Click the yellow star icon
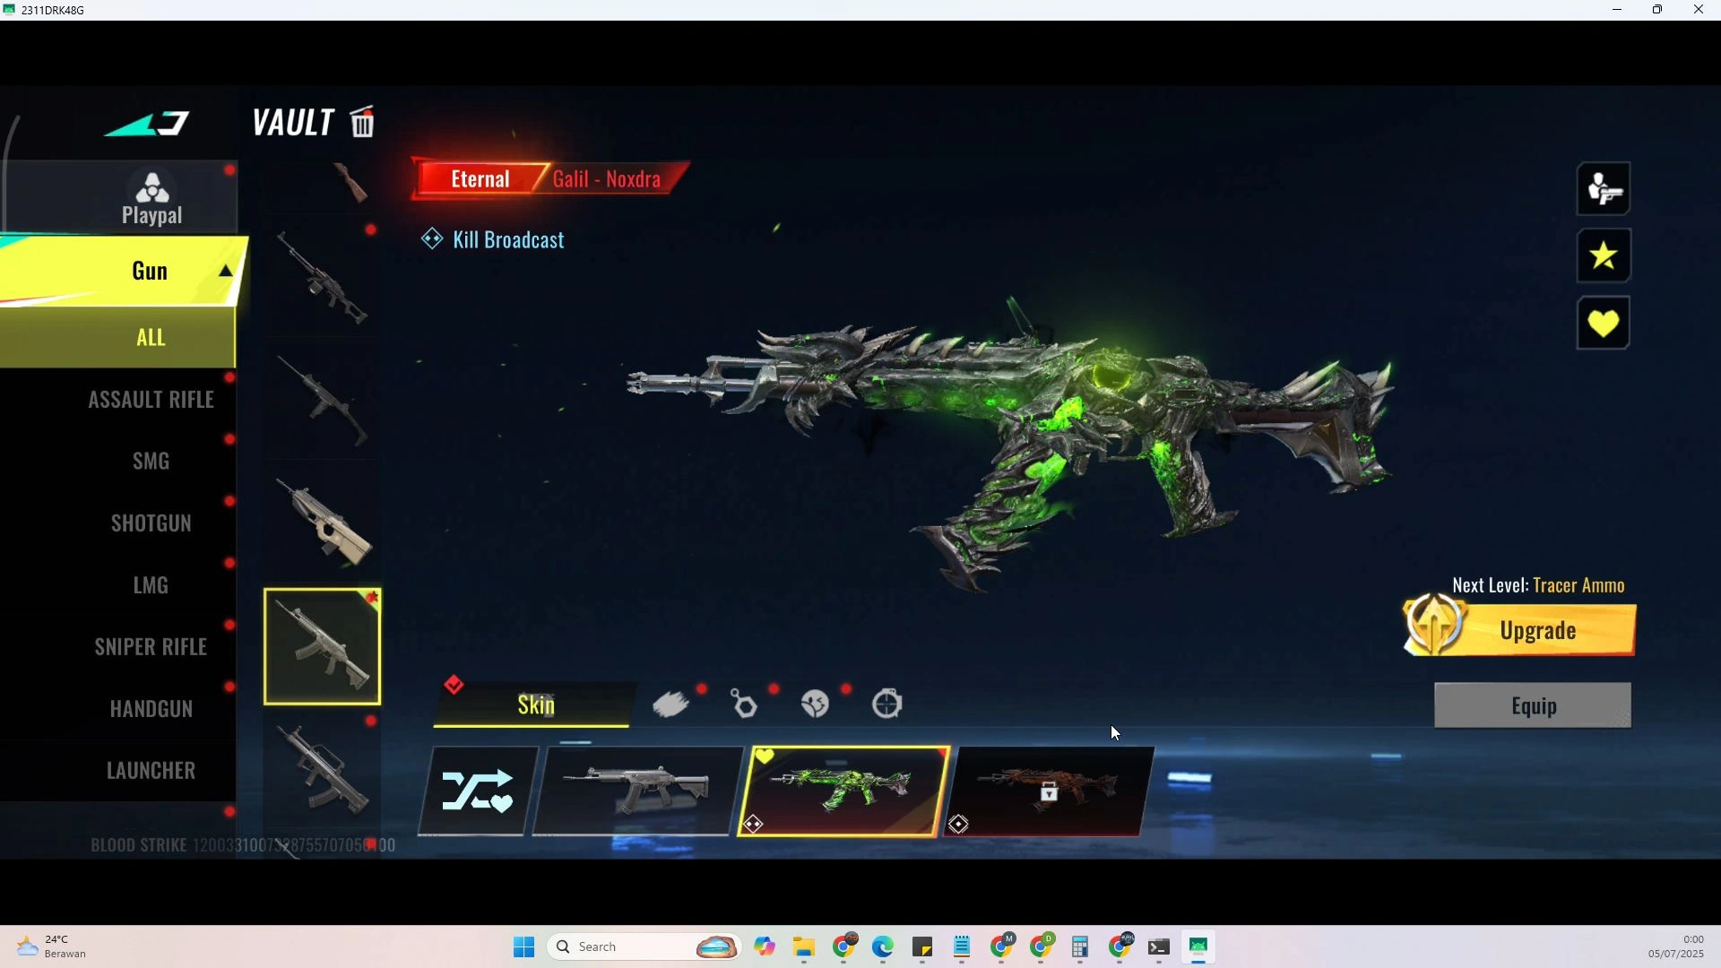The image size is (1721, 968). pyautogui.click(x=1603, y=256)
